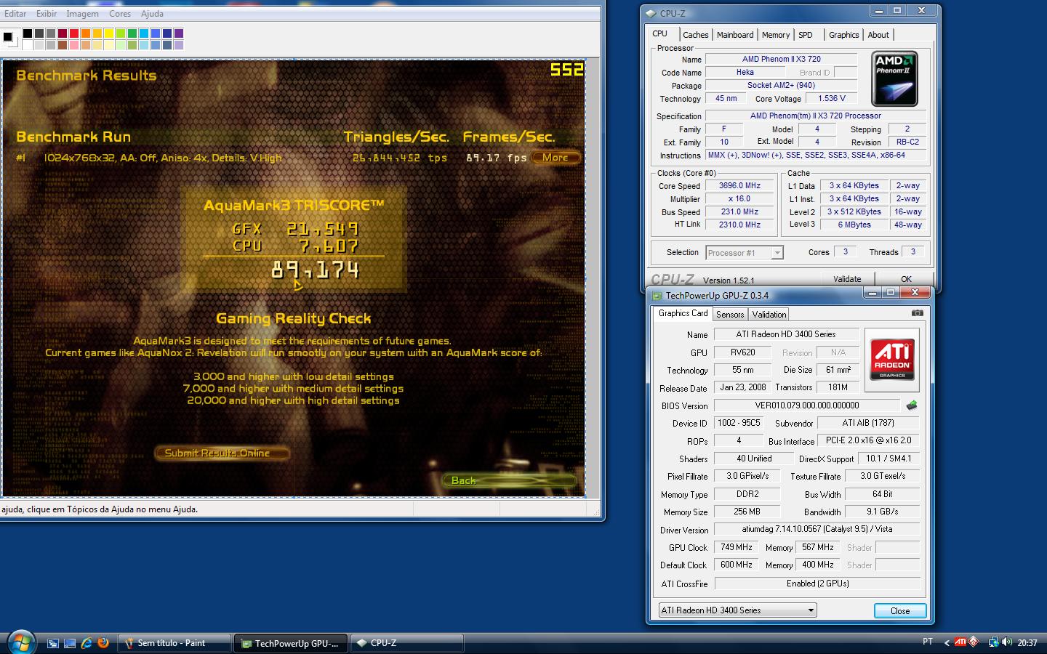Click the network tray icon

click(993, 642)
